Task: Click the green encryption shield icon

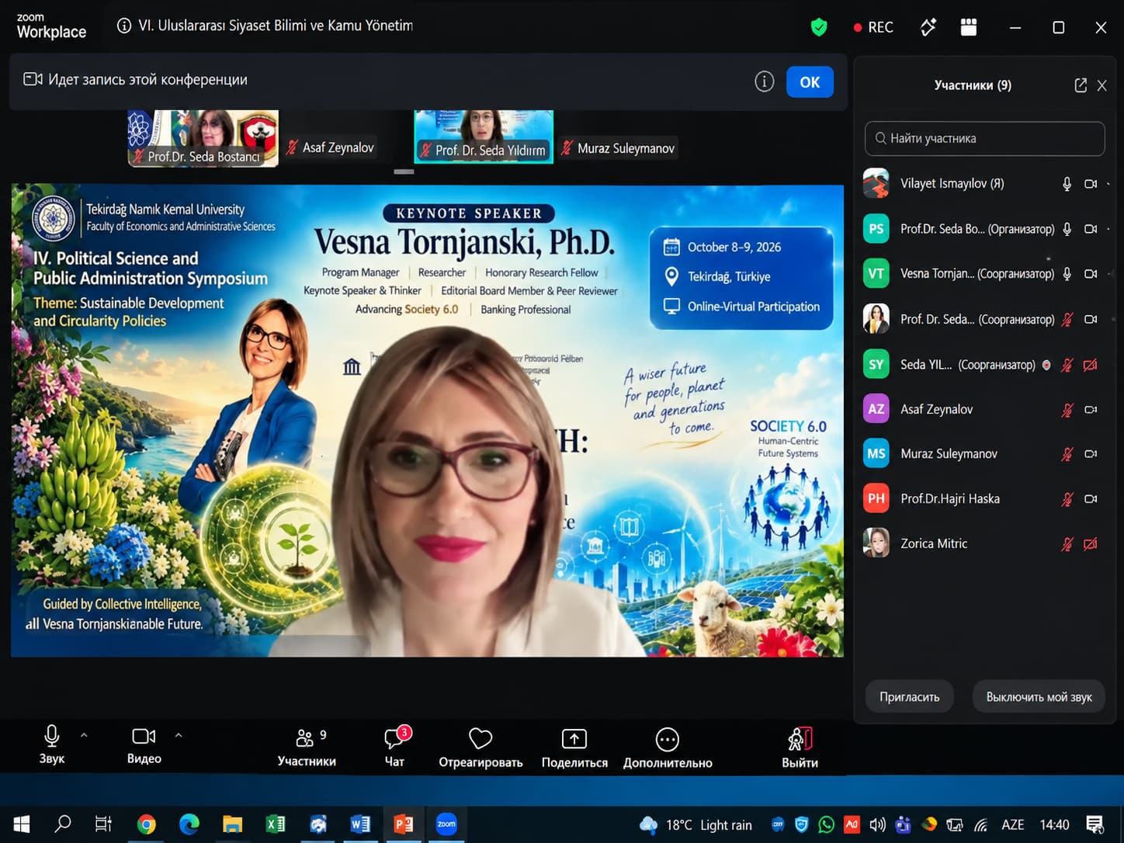Action: click(x=818, y=27)
